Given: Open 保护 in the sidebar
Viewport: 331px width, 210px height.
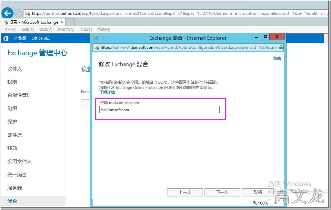Looking at the screenshot, I should 12,121.
